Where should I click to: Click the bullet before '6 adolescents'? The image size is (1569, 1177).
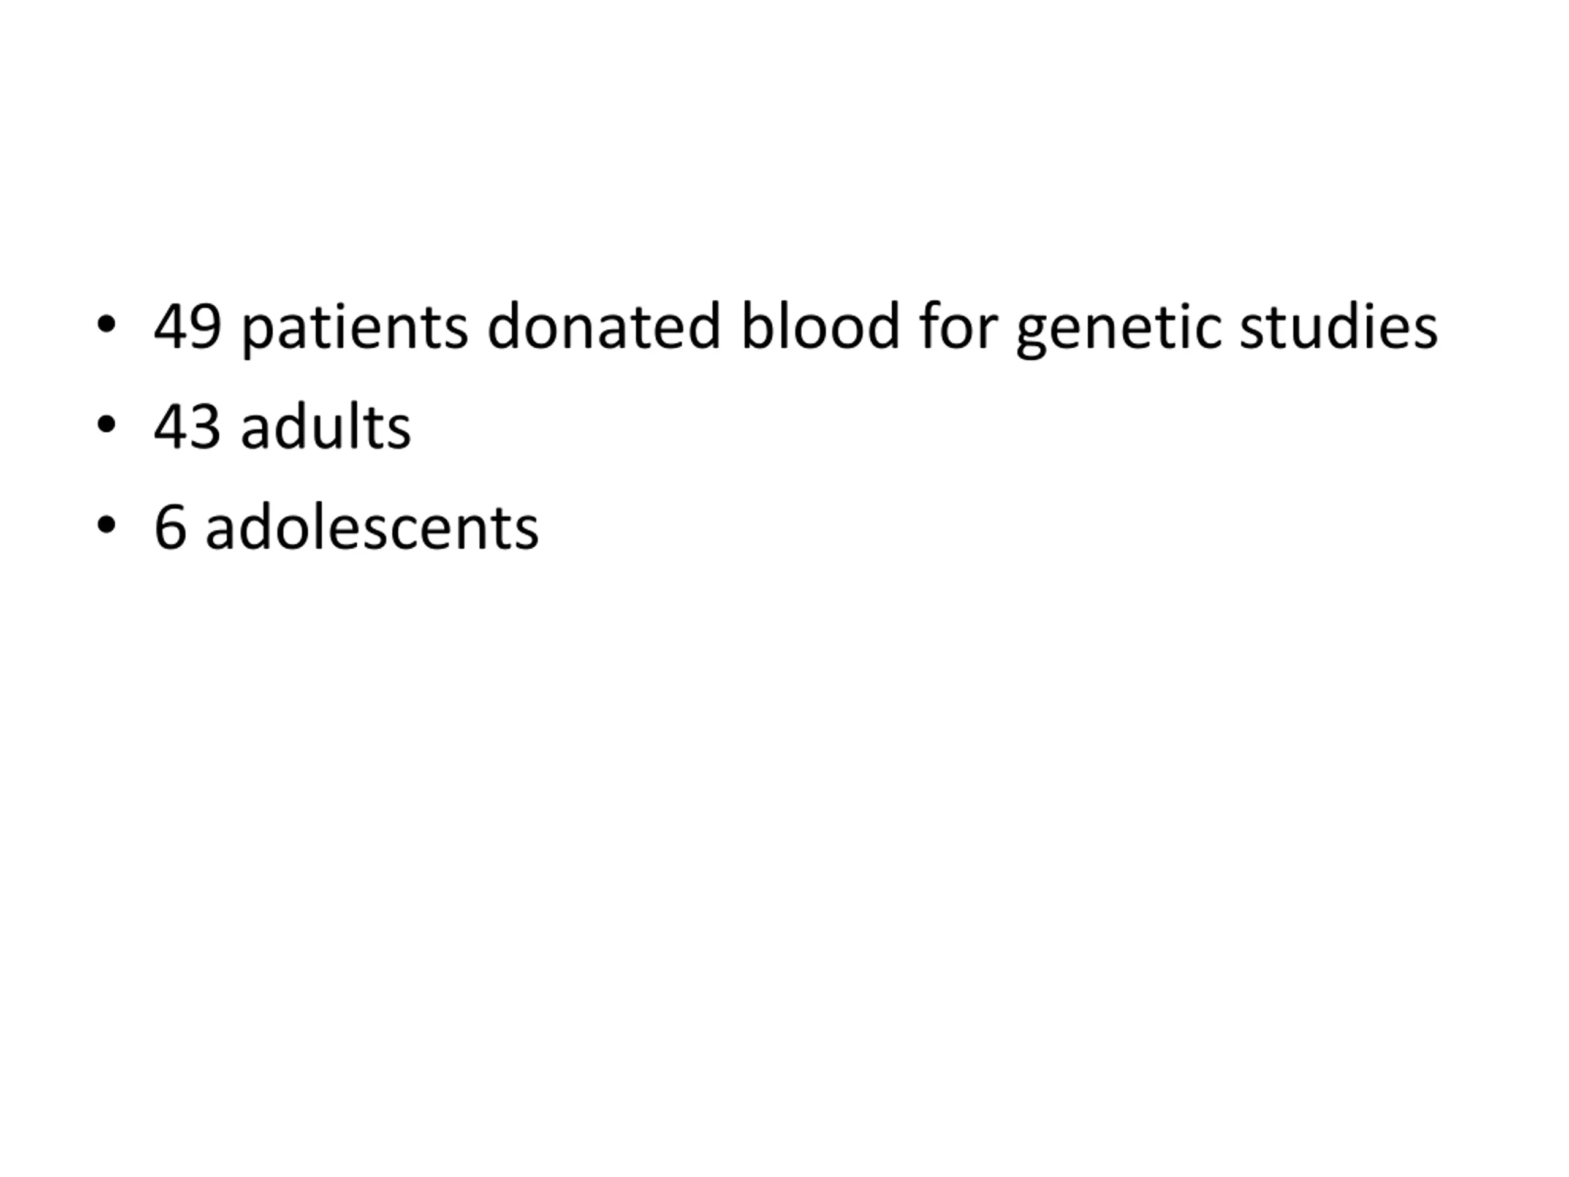click(105, 526)
